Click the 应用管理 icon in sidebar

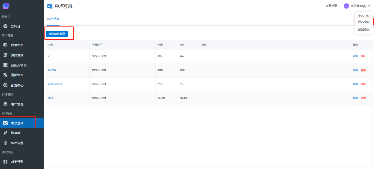(x=6, y=45)
